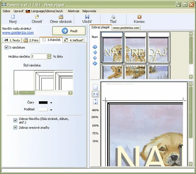Click frame style scrollbar right arrow
This screenshot has height=174, width=196.
pyautogui.click(x=70, y=93)
